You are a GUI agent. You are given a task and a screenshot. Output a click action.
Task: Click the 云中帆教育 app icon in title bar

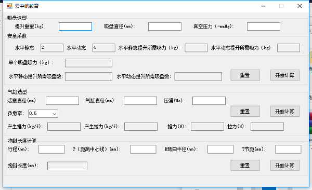coord(9,6)
